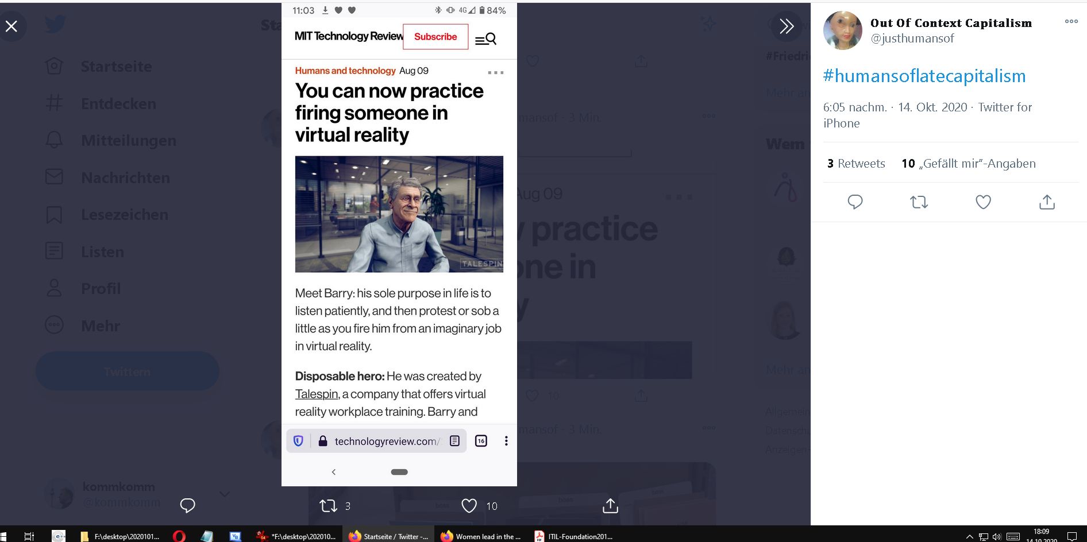Click the reply icon in the right panel
1087x542 pixels.
pos(855,202)
